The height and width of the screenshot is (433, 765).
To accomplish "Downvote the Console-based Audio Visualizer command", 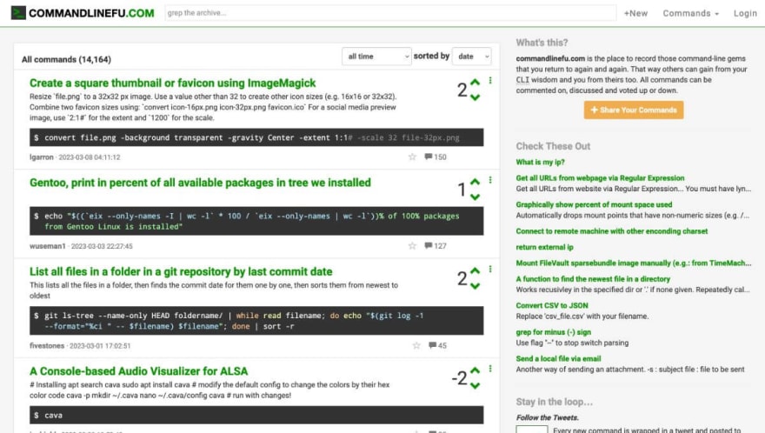I will pyautogui.click(x=476, y=385).
